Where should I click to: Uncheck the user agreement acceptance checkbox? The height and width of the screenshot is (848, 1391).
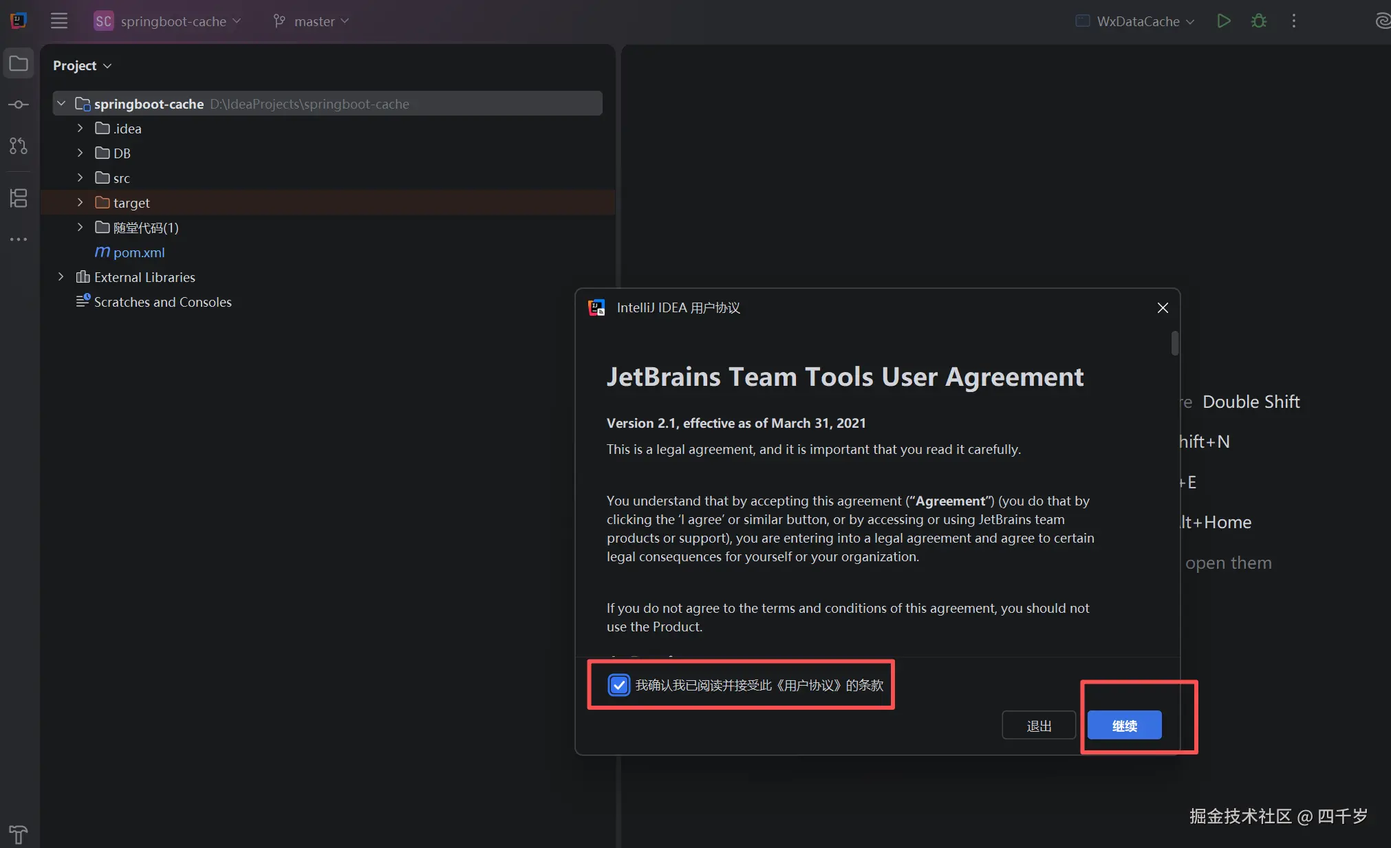(x=618, y=685)
